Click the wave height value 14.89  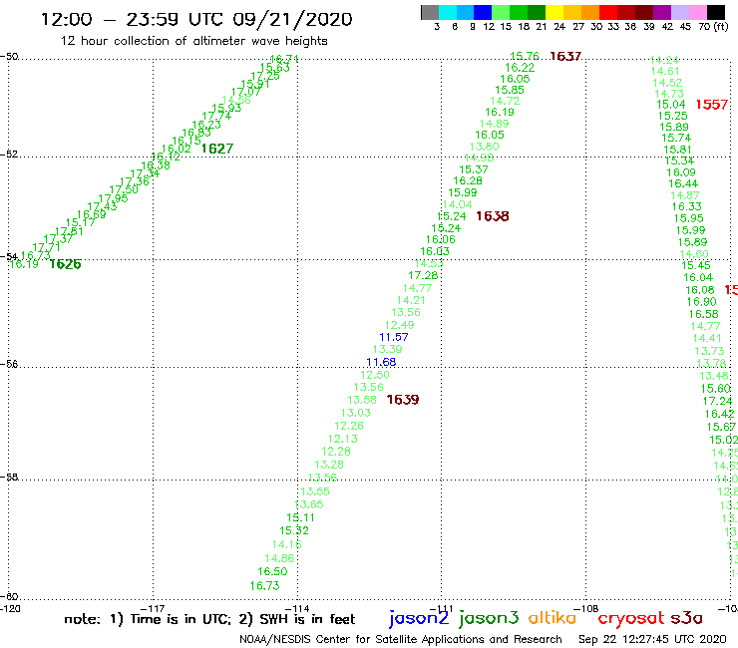pos(494,124)
